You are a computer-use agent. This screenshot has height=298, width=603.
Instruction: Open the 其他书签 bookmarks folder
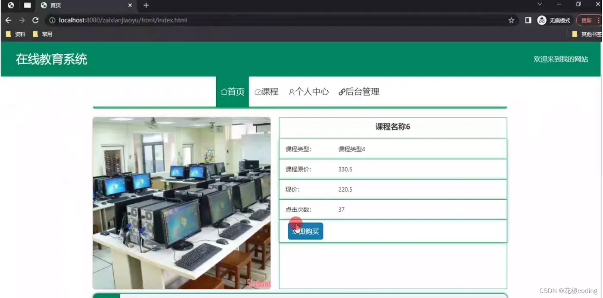pos(587,34)
